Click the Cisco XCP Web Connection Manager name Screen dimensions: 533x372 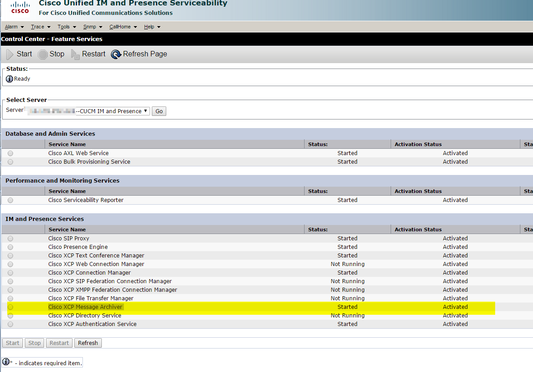pos(96,264)
